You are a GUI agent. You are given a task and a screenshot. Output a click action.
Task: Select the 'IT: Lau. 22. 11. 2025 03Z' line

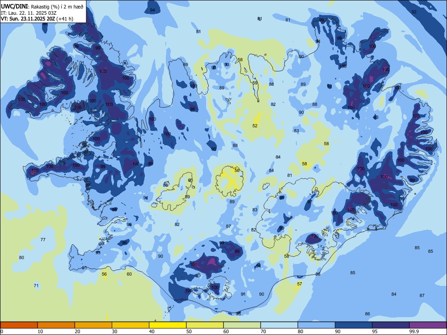[28, 13]
